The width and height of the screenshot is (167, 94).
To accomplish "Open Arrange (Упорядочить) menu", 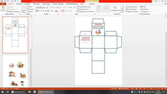I will coord(115,9).
